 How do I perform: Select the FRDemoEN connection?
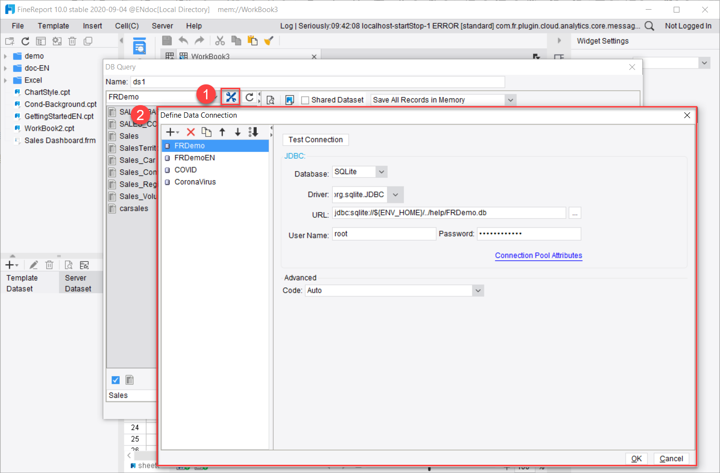215,158
